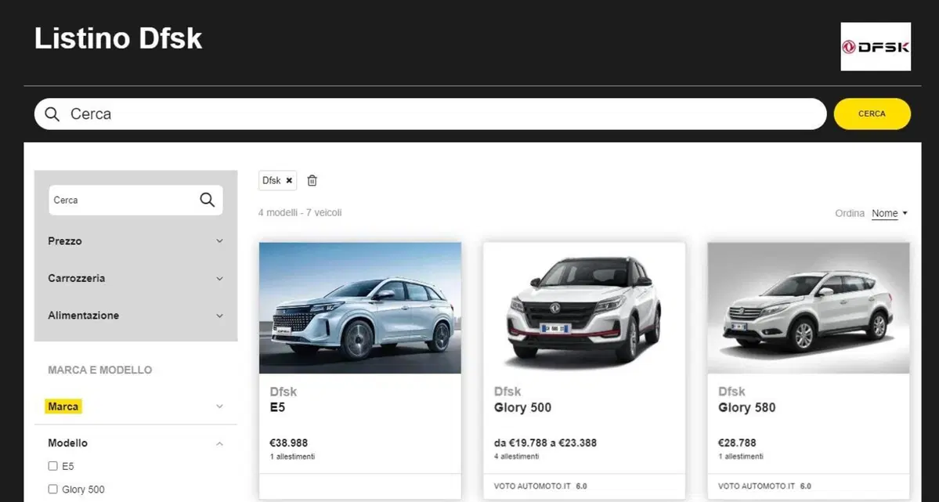The height and width of the screenshot is (502, 939).
Task: Click the Glory 500 'VOTO AUTOMOTO.IT 6.0' rating
Action: [x=540, y=486]
